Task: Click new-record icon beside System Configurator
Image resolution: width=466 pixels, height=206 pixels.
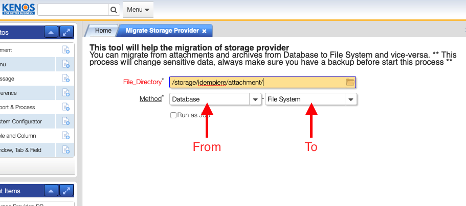Action: point(65,121)
